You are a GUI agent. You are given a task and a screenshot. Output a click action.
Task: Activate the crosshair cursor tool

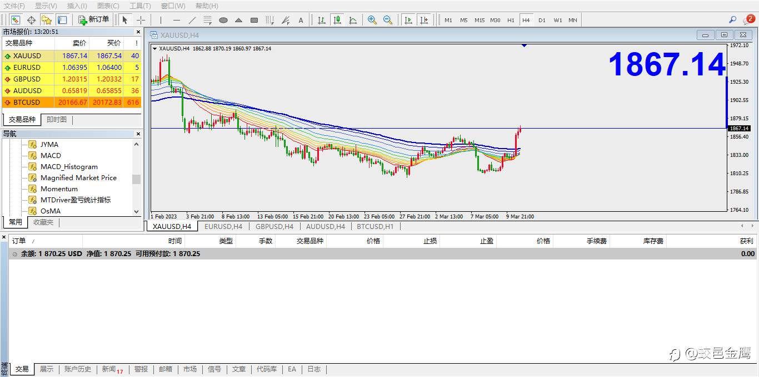point(141,20)
